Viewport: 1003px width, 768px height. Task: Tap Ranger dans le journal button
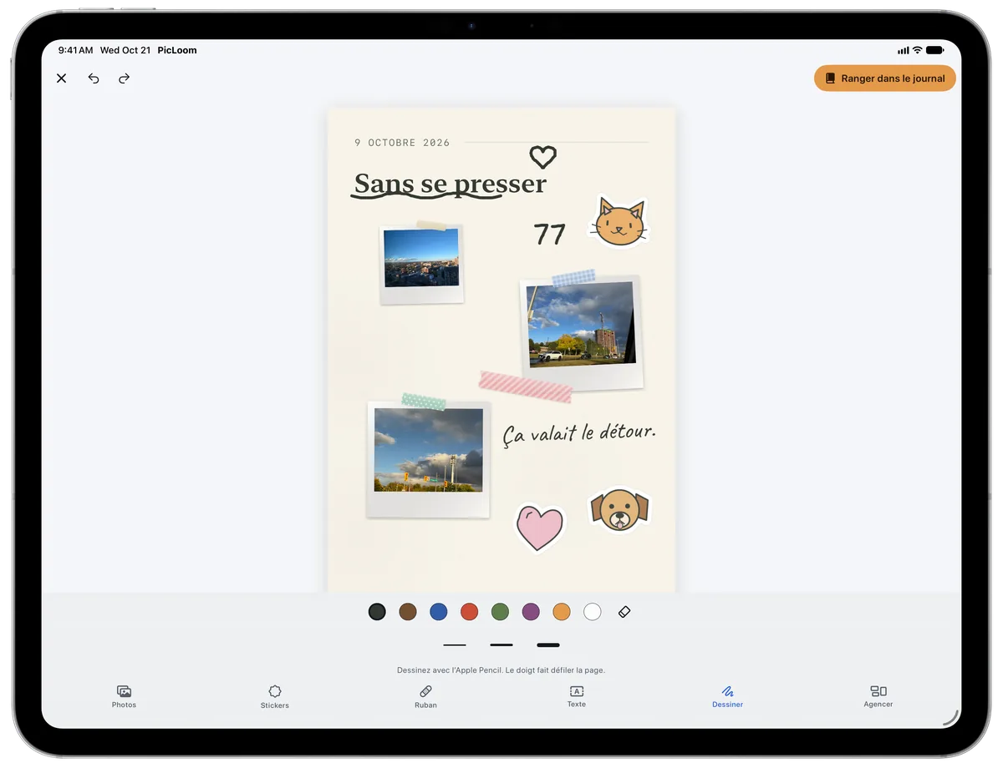click(x=885, y=78)
